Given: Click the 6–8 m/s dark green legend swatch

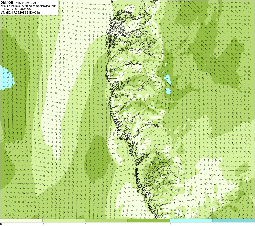Looking at the screenshot, I should pos(149,220).
